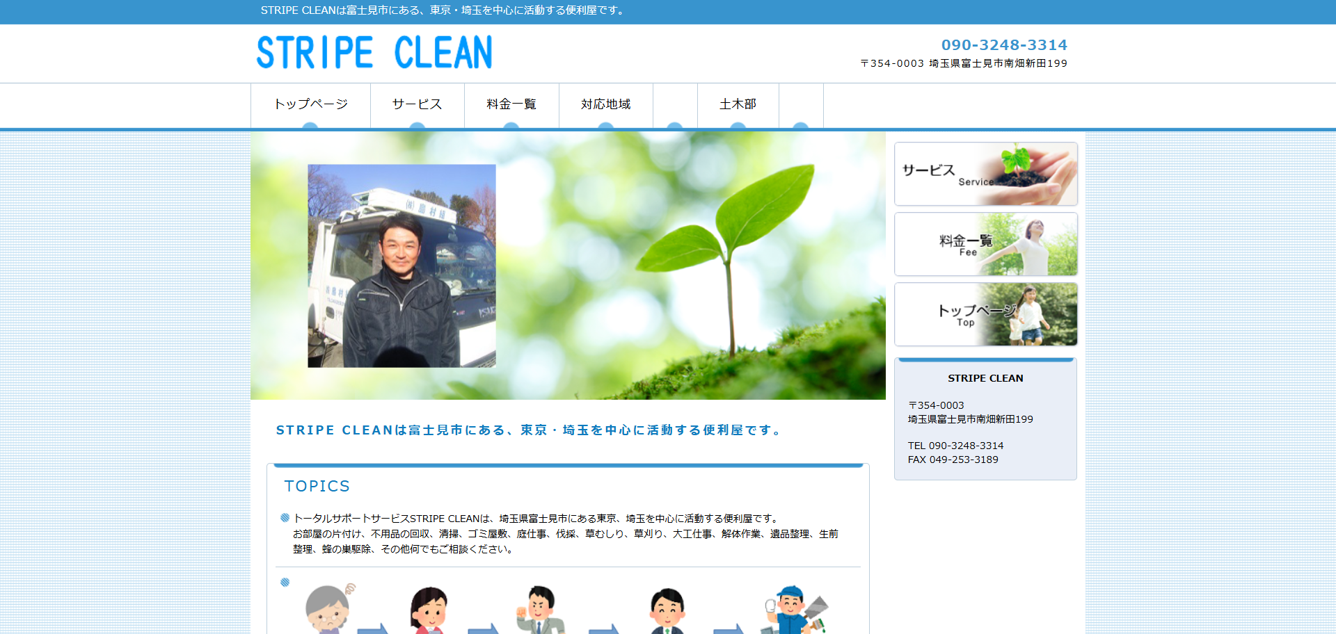Click the blue heading STRIPE CLEANは富士見市にある
The image size is (1336, 634).
529,430
